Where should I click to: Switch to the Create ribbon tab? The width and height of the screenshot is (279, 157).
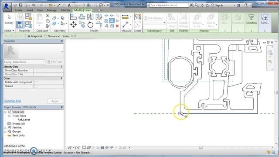point(18,10)
